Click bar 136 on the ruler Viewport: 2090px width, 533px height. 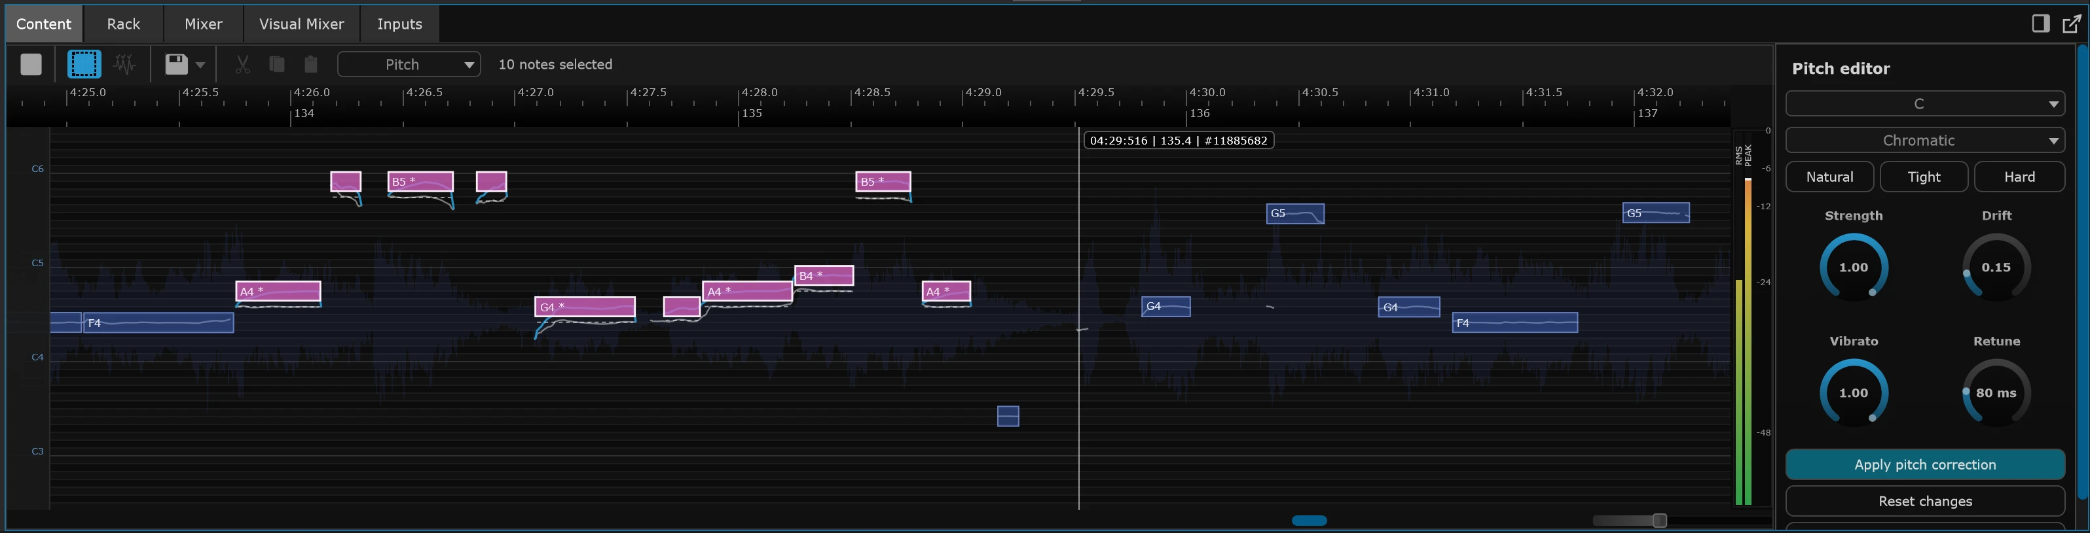click(1200, 113)
